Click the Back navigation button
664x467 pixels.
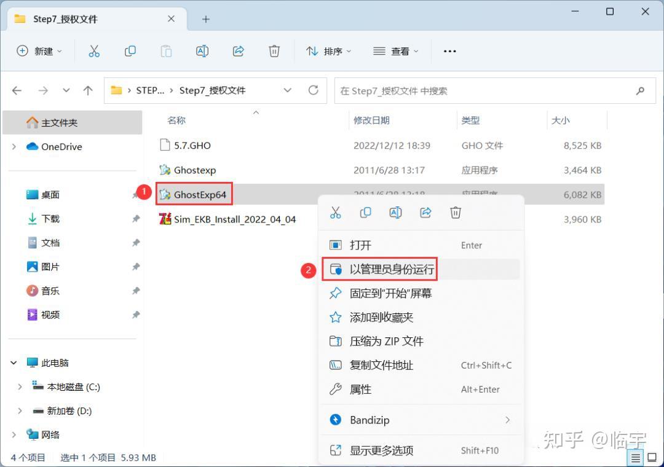(17, 90)
